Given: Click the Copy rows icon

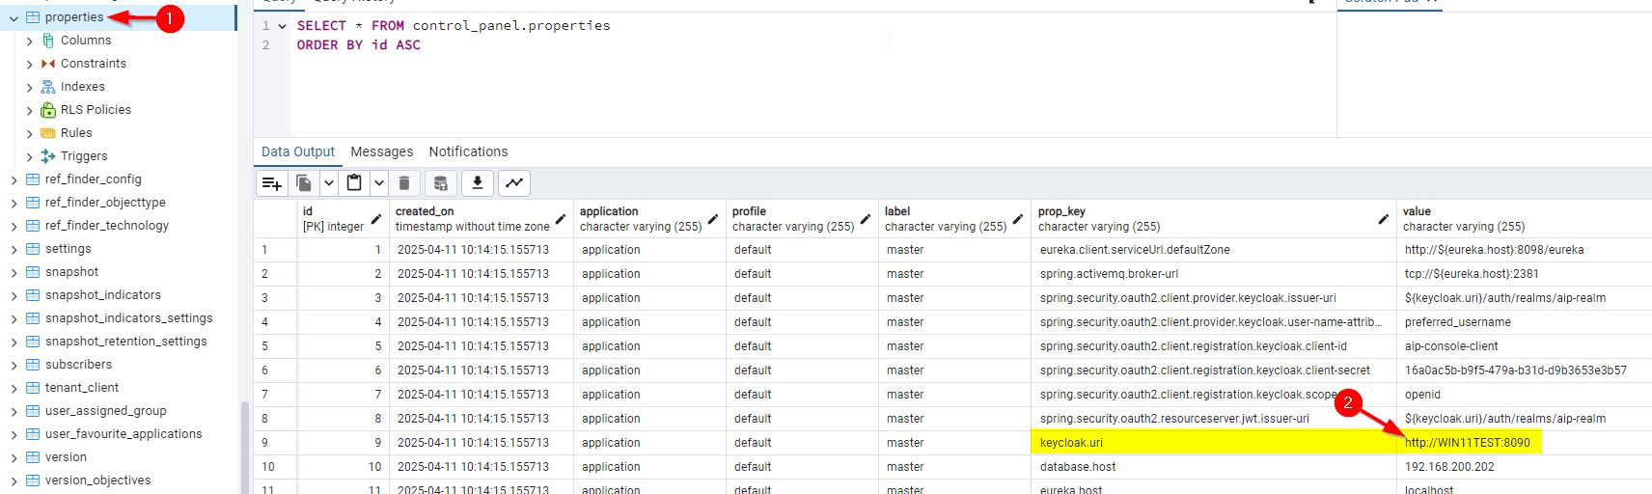Looking at the screenshot, I should (304, 183).
